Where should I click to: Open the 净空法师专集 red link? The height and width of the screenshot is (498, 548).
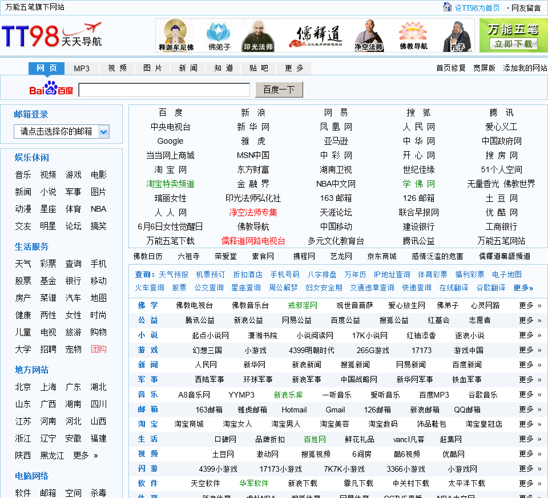(253, 212)
